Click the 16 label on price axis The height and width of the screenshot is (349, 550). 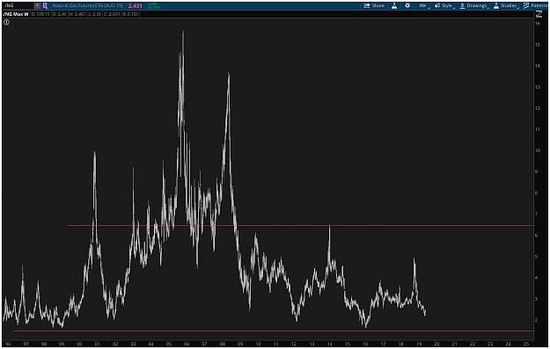538,24
